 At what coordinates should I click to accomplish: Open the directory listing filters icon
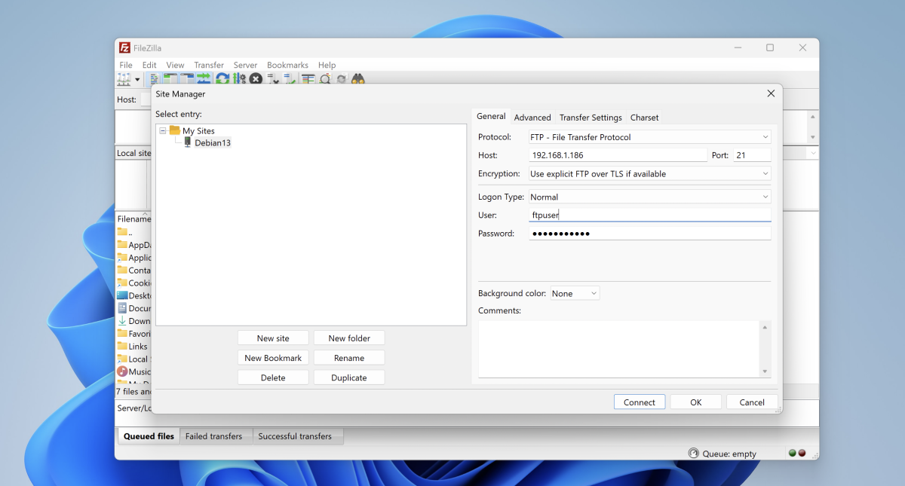tap(308, 79)
